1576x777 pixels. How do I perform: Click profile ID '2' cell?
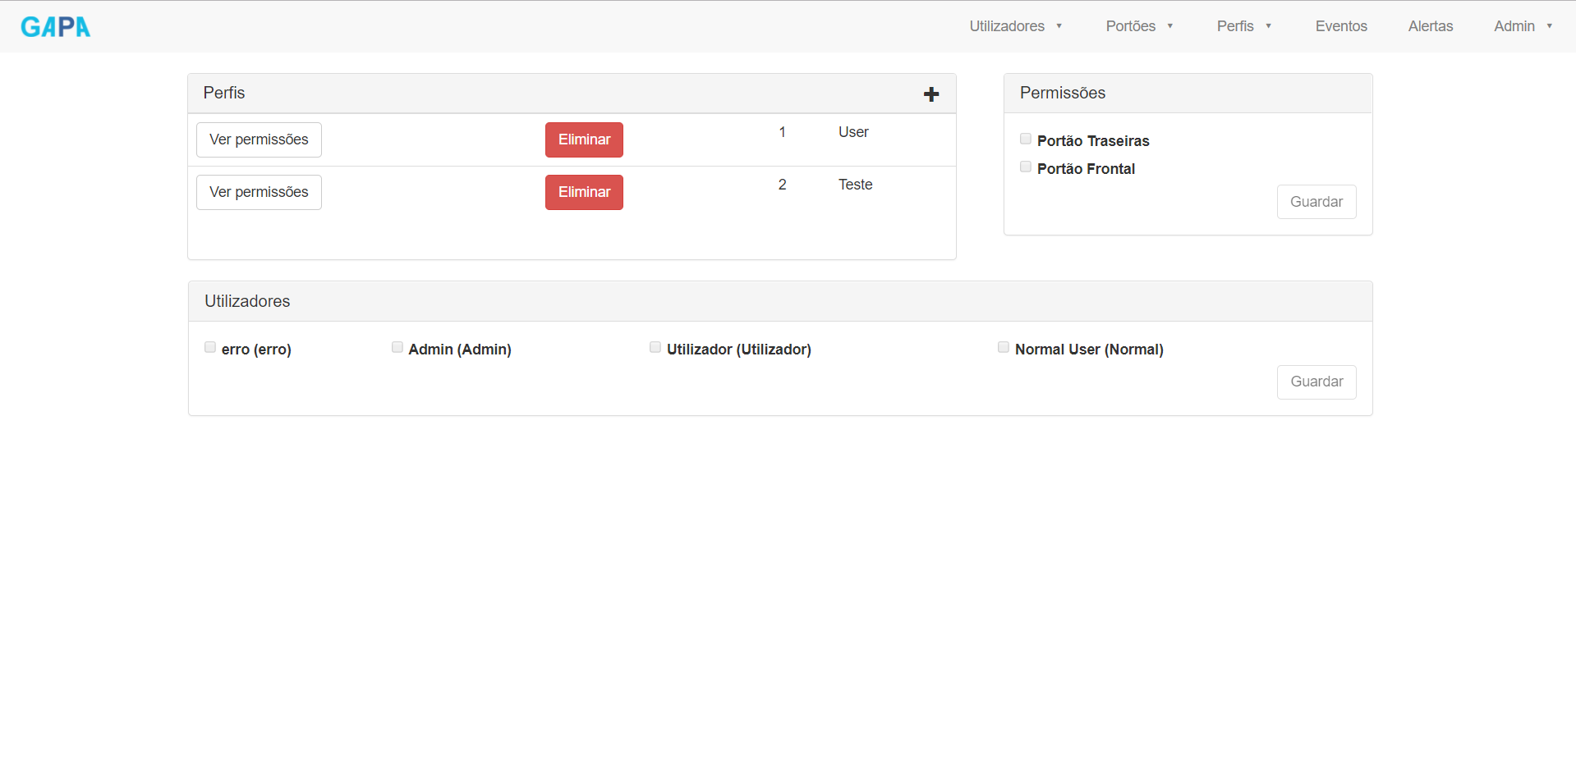pyautogui.click(x=783, y=185)
